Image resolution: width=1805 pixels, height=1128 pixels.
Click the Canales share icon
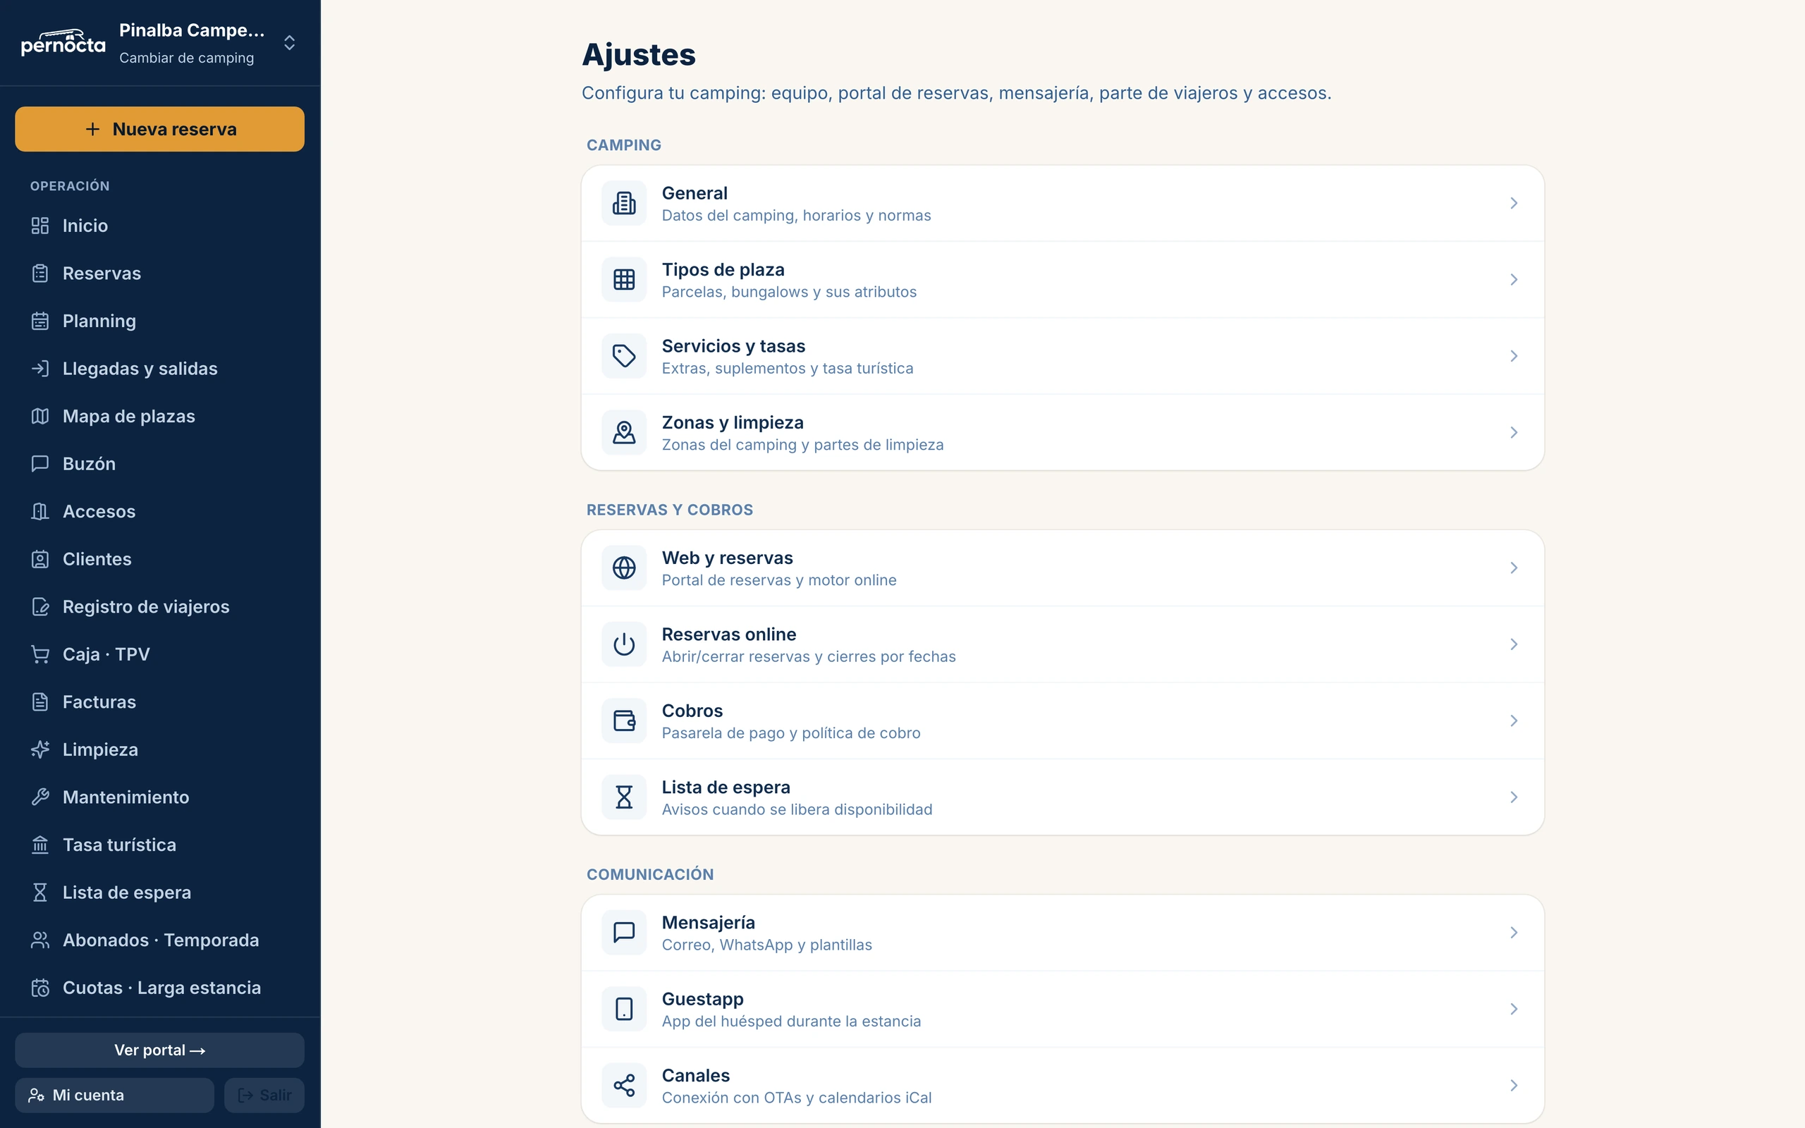pyautogui.click(x=623, y=1086)
